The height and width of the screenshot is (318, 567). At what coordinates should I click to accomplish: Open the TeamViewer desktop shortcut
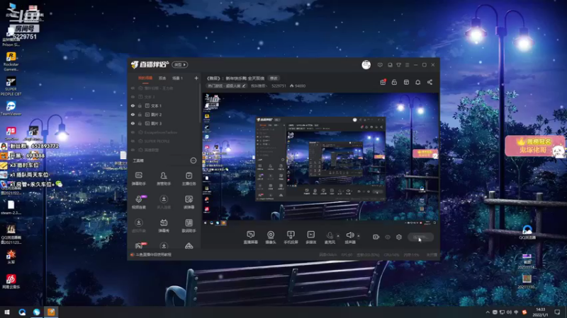pyautogui.click(x=11, y=108)
